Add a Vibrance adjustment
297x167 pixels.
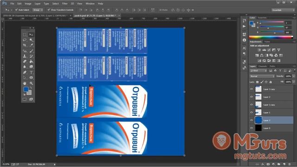point(278,50)
